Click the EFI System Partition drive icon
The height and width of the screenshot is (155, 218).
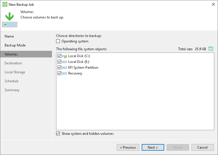pyautogui.click(x=64, y=68)
